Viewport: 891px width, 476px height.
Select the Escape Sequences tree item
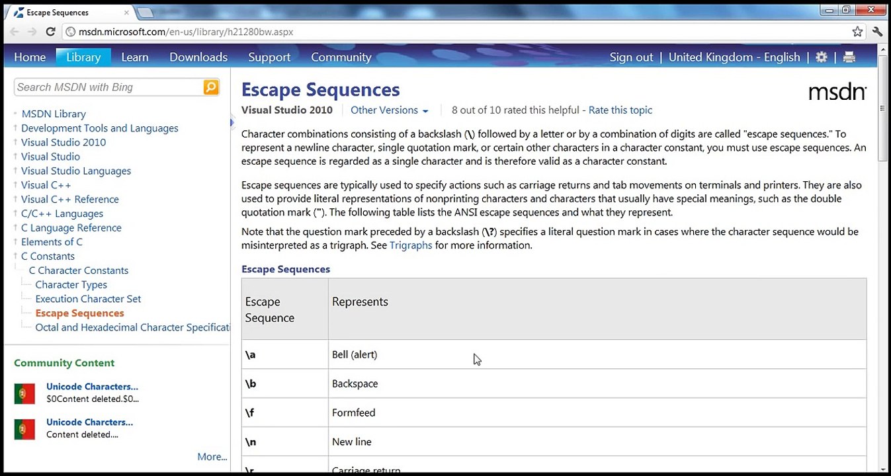tap(80, 313)
